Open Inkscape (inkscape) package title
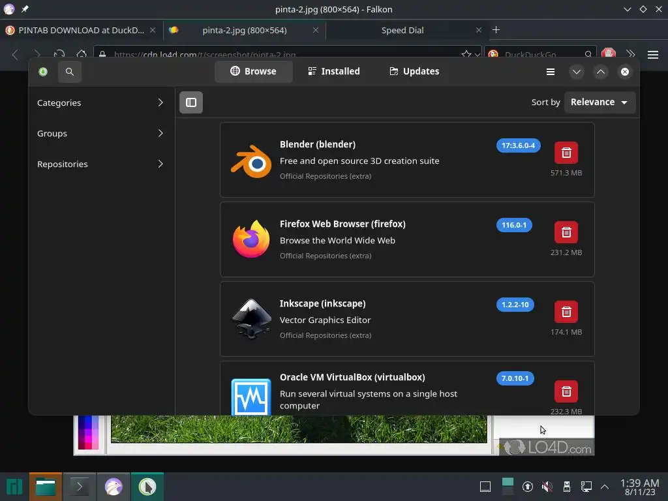The width and height of the screenshot is (668, 501). (322, 304)
